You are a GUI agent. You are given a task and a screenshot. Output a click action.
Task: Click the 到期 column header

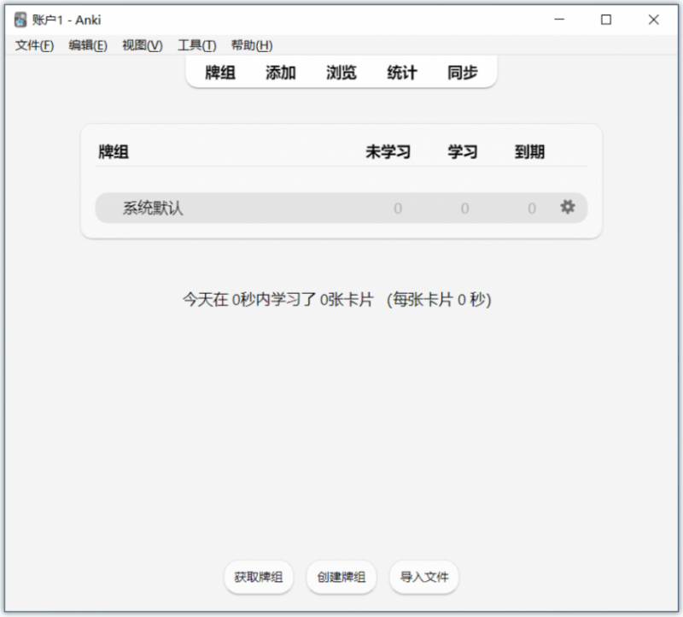(x=529, y=152)
